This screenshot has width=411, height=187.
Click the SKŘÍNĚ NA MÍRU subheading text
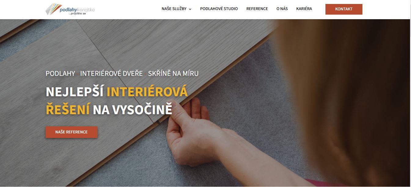(x=173, y=73)
